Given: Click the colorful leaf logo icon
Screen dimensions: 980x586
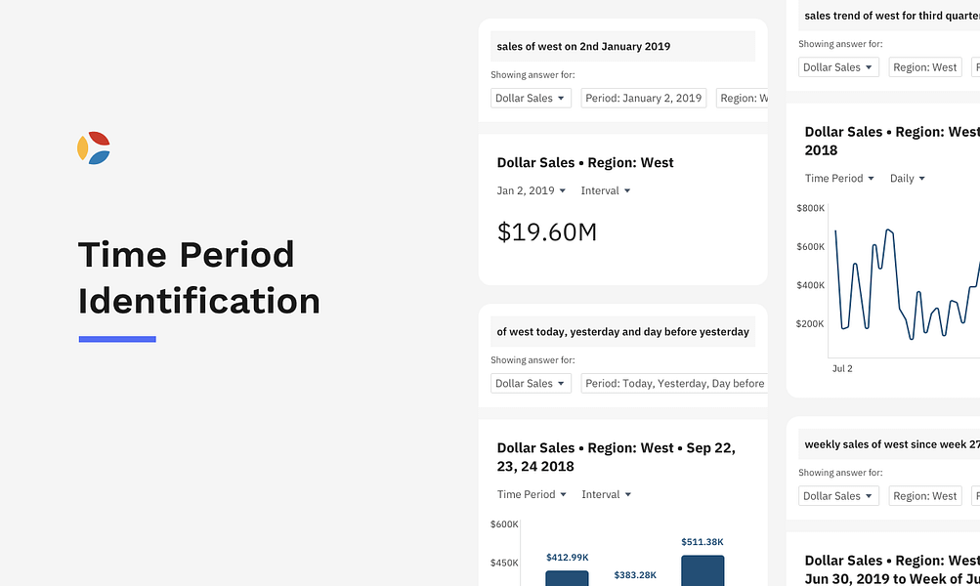Looking at the screenshot, I should click(94, 148).
